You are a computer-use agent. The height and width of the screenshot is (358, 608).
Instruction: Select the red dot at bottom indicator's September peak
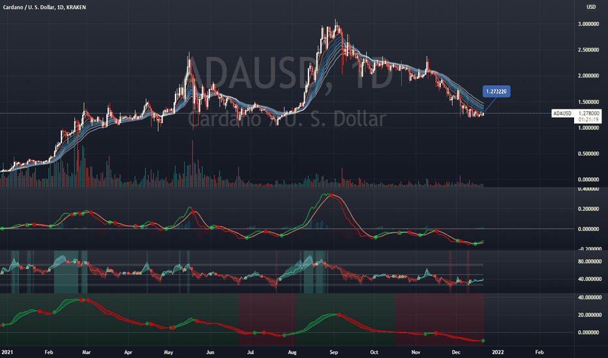point(340,315)
